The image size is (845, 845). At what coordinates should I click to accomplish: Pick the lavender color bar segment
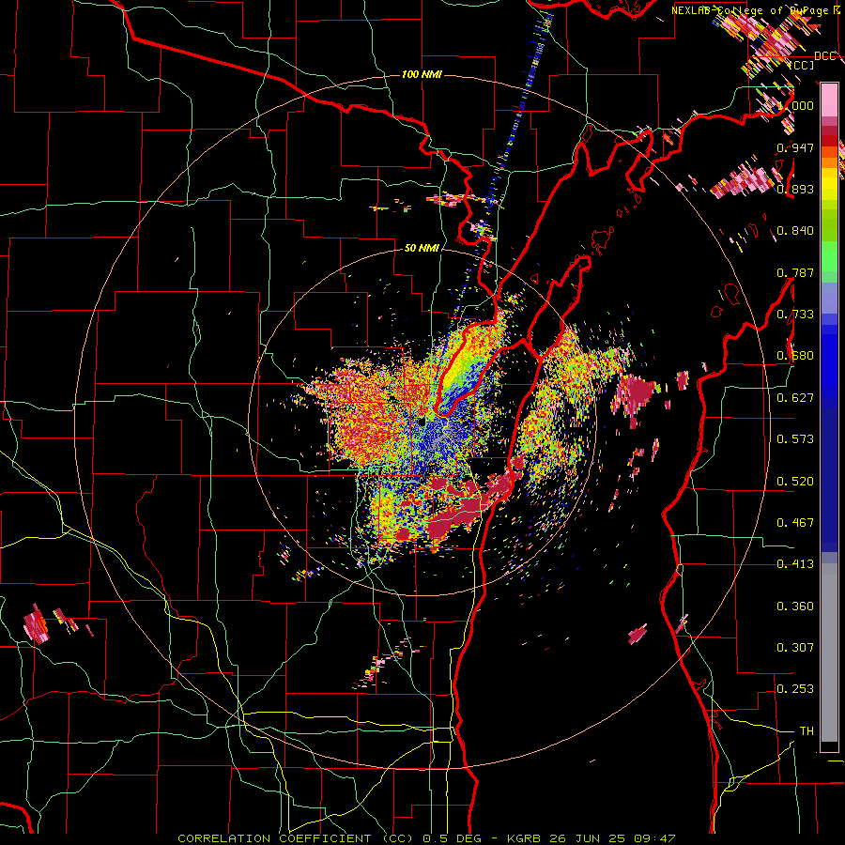pos(829,298)
